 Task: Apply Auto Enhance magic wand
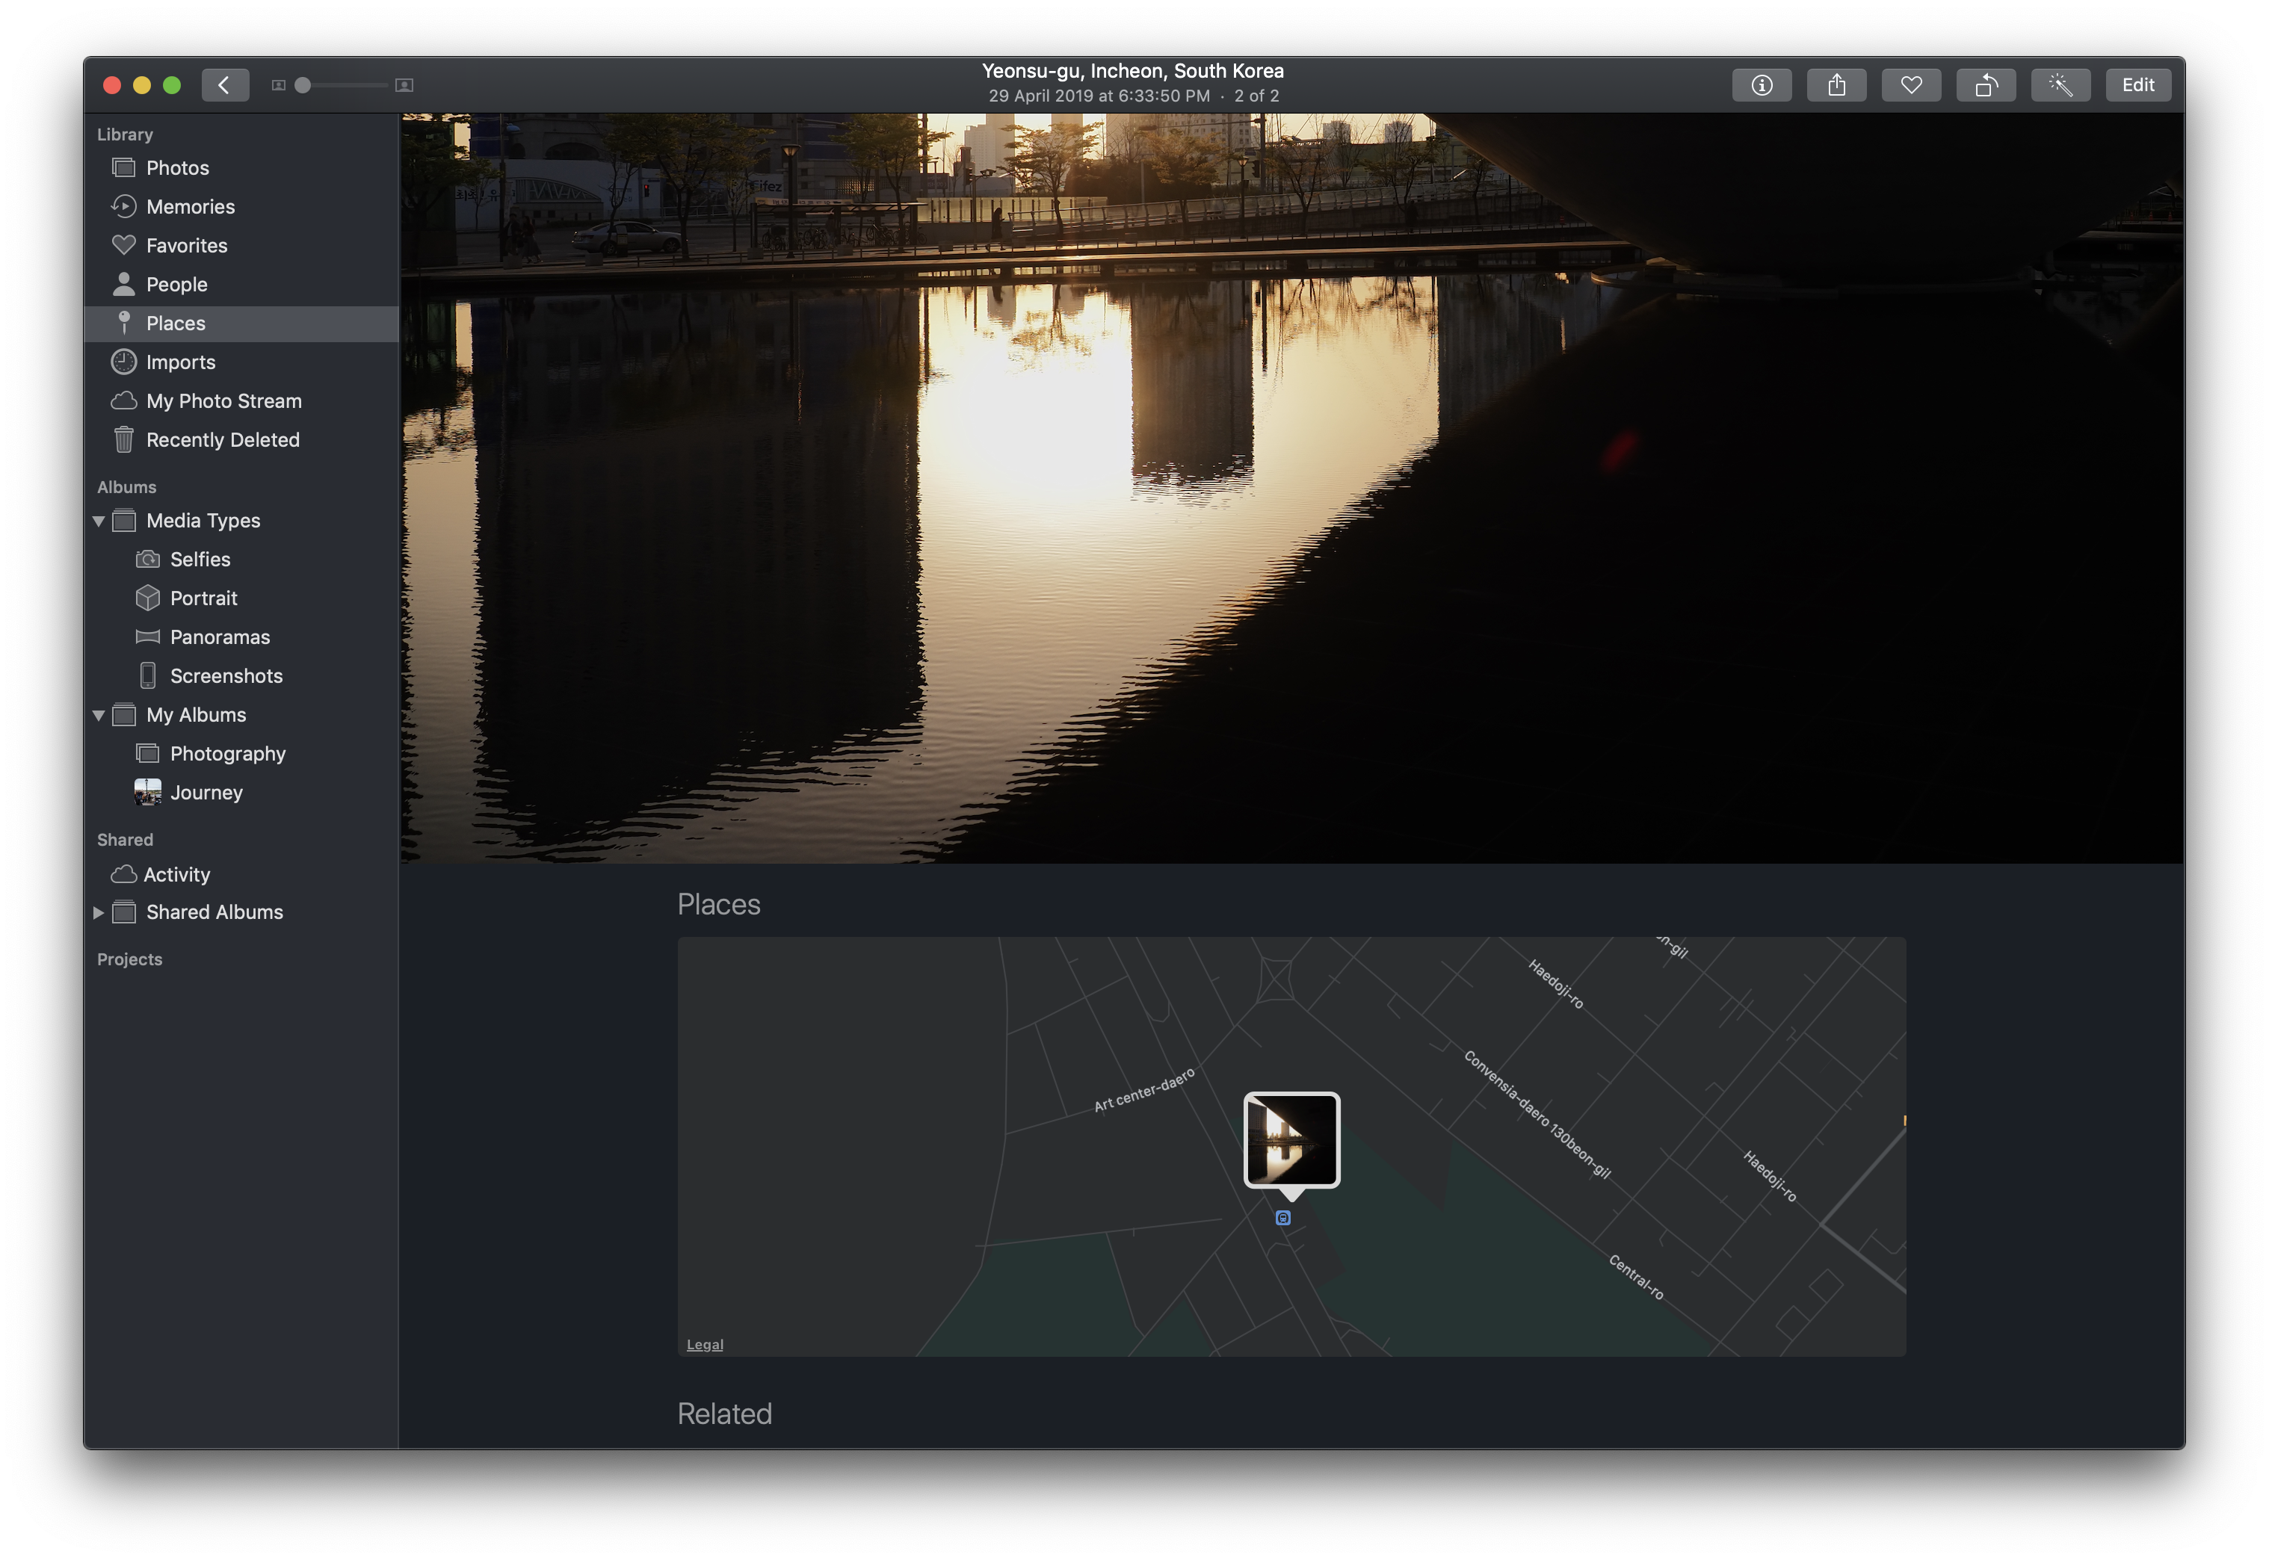coord(2060,85)
